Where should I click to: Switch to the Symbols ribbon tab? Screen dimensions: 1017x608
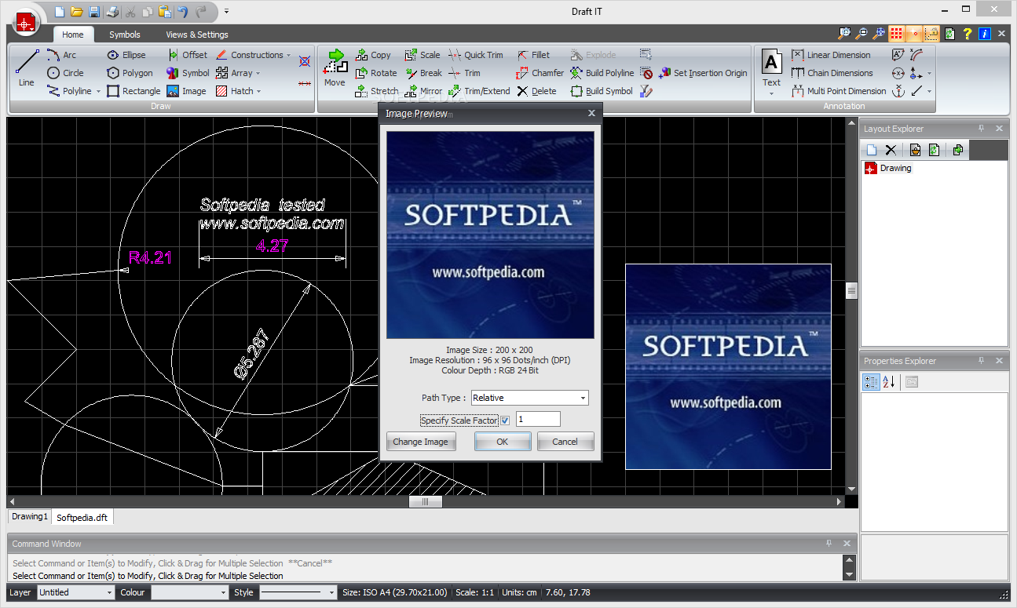click(125, 35)
